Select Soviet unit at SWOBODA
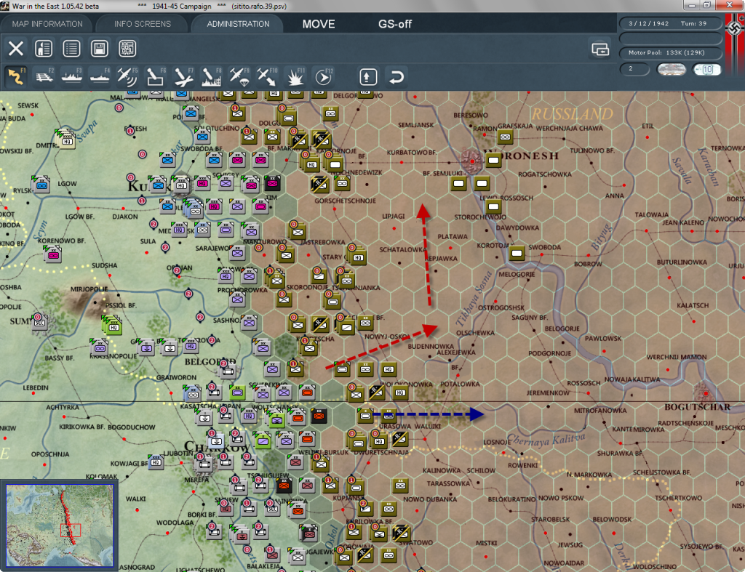This screenshot has width=745, height=572. (517, 253)
